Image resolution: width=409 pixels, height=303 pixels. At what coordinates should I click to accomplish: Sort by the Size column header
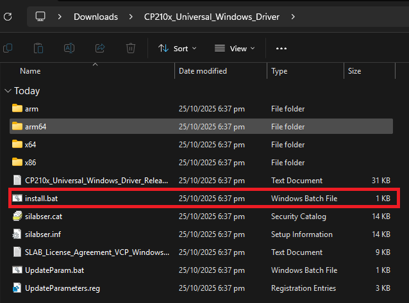[x=355, y=71]
